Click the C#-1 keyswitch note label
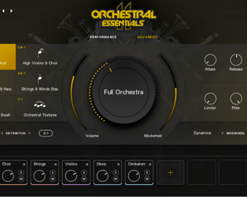Screen dimensions: 247x197 click(x=22, y=47)
